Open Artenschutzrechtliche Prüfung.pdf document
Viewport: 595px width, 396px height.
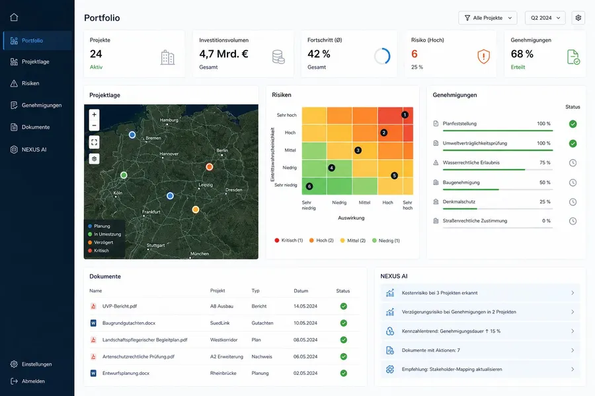(x=138, y=356)
